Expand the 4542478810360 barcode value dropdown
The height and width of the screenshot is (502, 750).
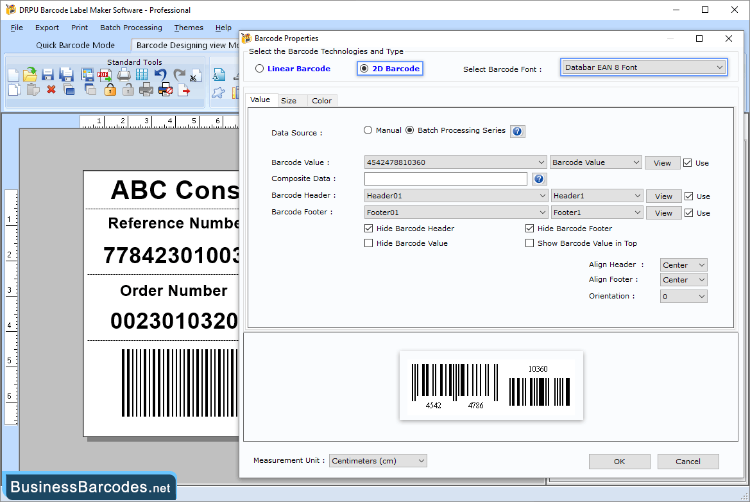456,162
